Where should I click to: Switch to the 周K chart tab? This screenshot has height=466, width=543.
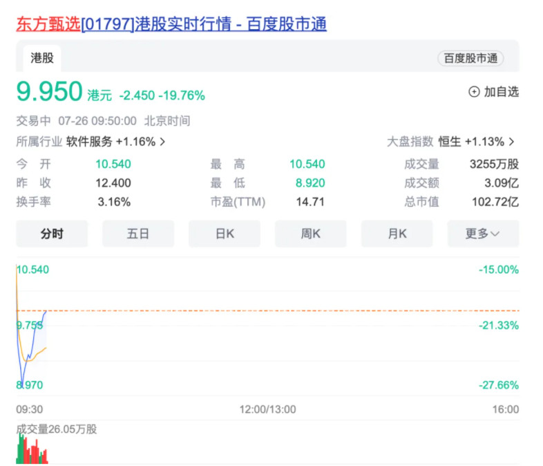311,234
